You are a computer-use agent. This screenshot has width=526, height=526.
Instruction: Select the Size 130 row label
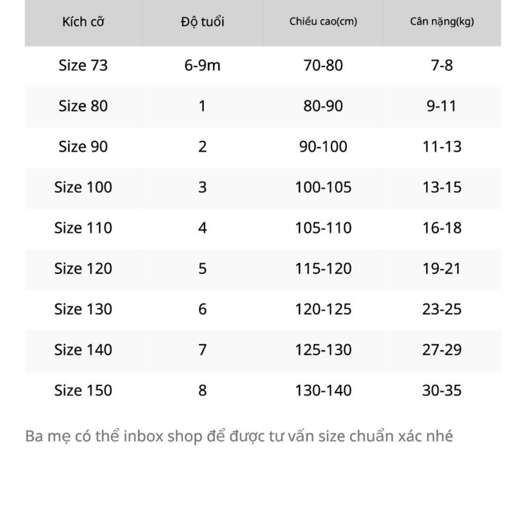tap(83, 309)
